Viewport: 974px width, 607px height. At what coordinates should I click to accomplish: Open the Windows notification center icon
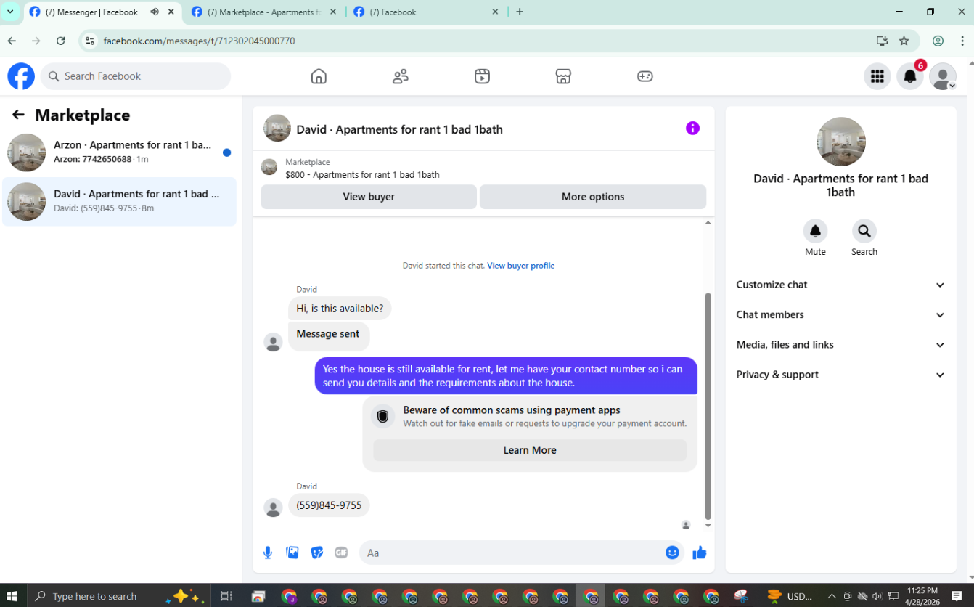pos(957,596)
